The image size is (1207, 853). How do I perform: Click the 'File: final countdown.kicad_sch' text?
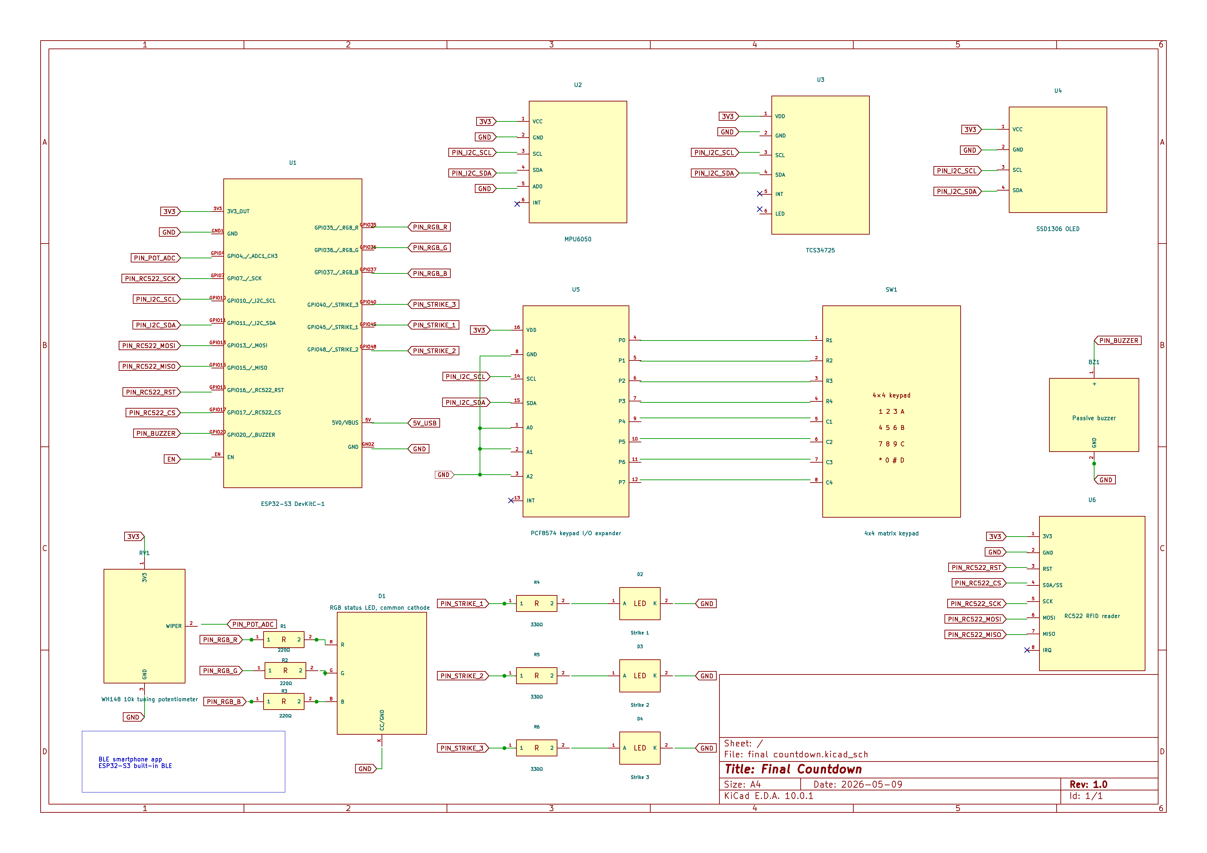[x=796, y=754]
